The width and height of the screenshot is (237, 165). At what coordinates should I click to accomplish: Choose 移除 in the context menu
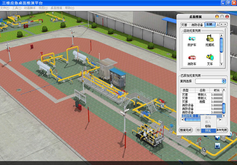point(208,126)
